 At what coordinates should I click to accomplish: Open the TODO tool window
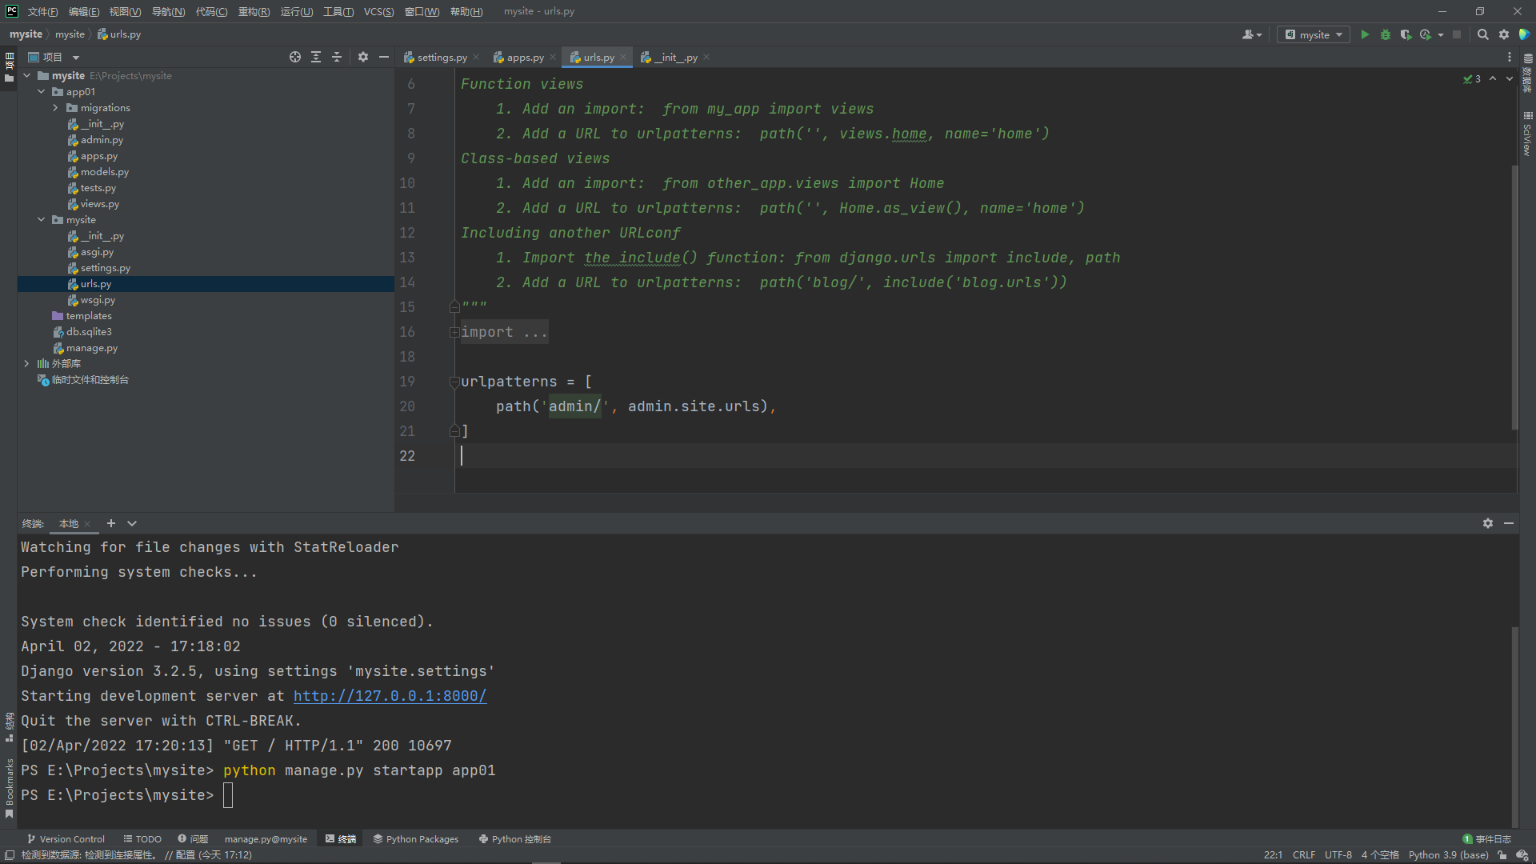click(142, 839)
